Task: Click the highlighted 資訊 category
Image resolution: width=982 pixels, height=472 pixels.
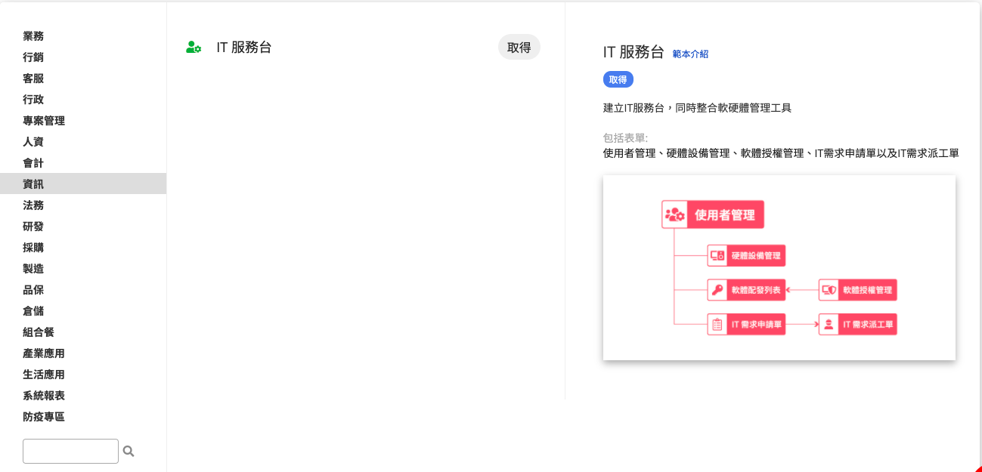Action: (x=33, y=184)
